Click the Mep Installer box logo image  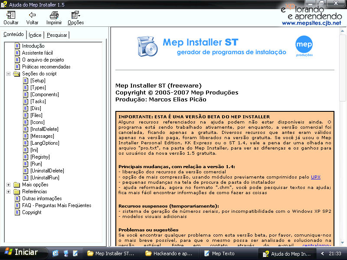(x=147, y=47)
